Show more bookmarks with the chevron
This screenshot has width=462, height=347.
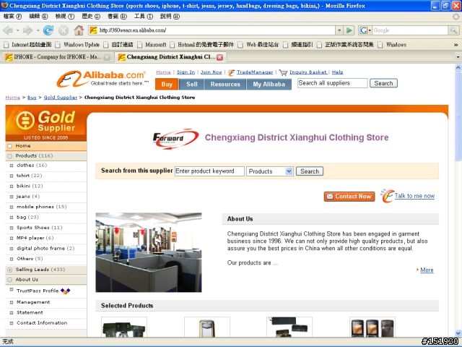(456, 45)
